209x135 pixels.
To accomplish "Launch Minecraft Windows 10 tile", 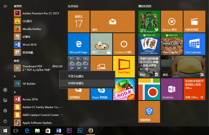I will tap(172, 44).
